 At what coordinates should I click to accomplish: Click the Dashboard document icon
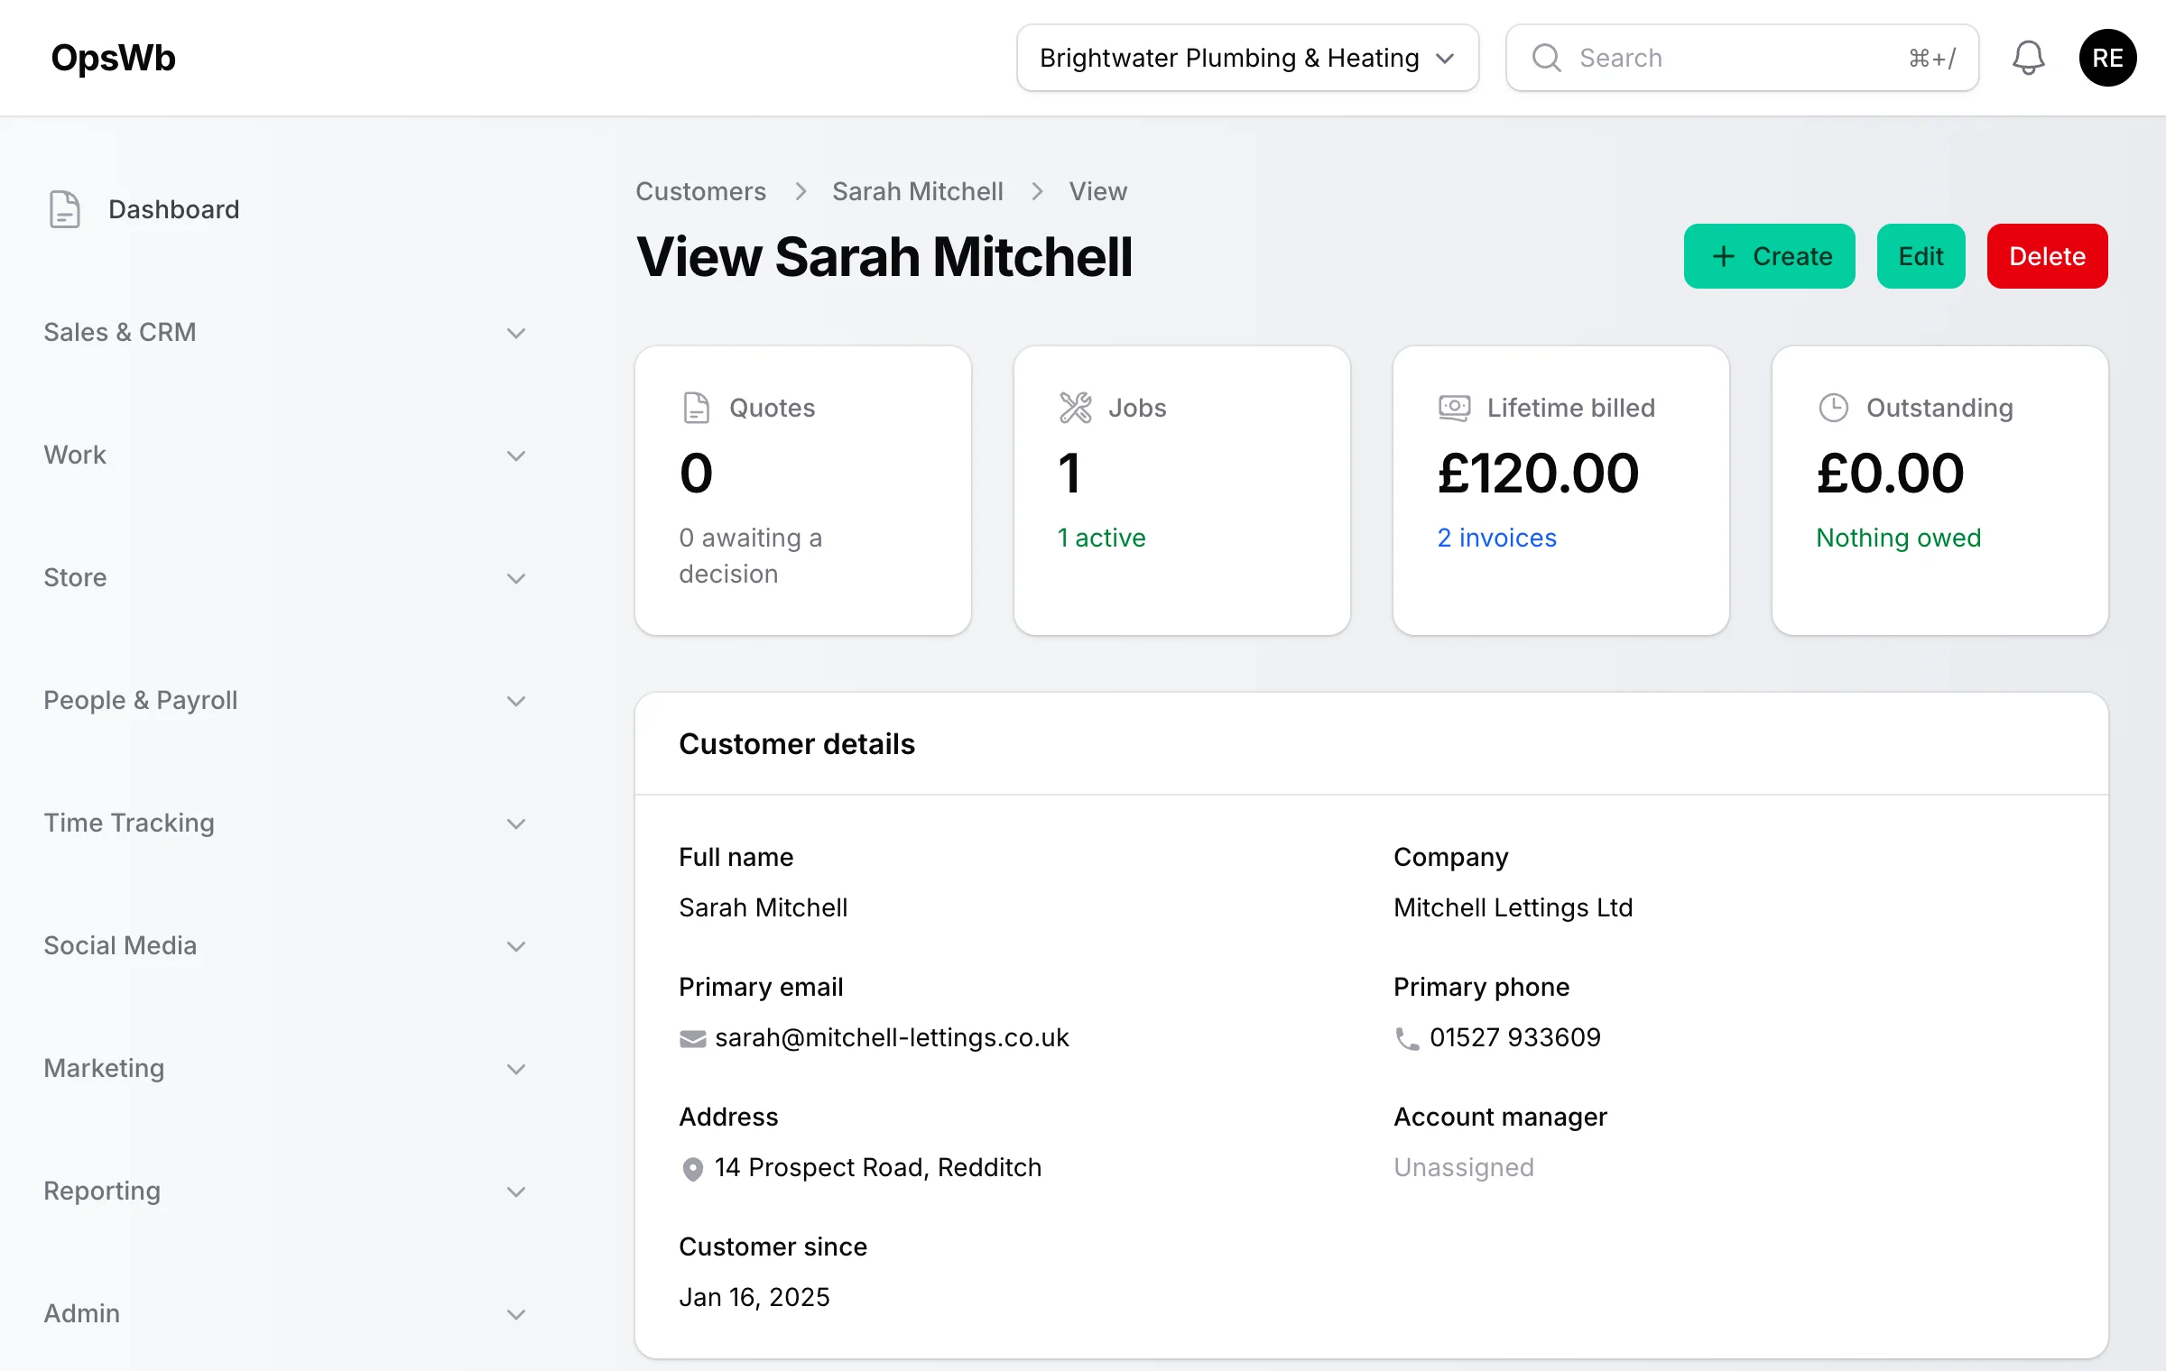pyautogui.click(x=64, y=209)
